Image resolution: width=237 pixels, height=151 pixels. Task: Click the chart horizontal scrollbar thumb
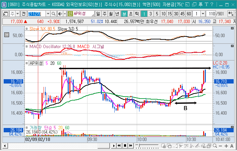(104, 146)
